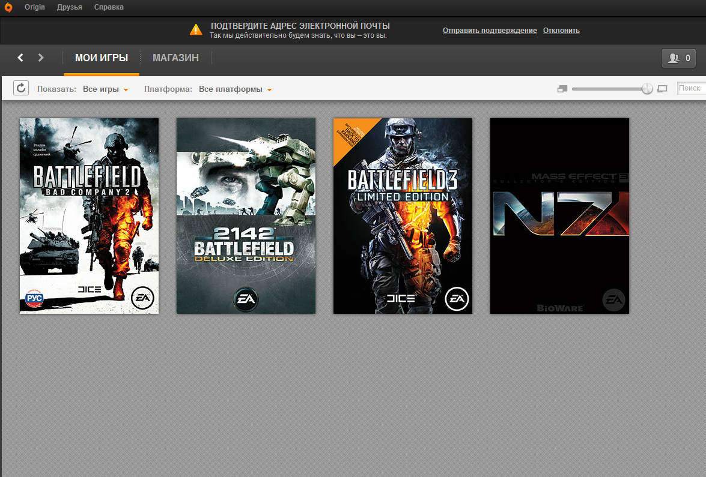Image resolution: width=706 pixels, height=477 pixels.
Task: Click the Платформа: label text
Action: (x=168, y=89)
